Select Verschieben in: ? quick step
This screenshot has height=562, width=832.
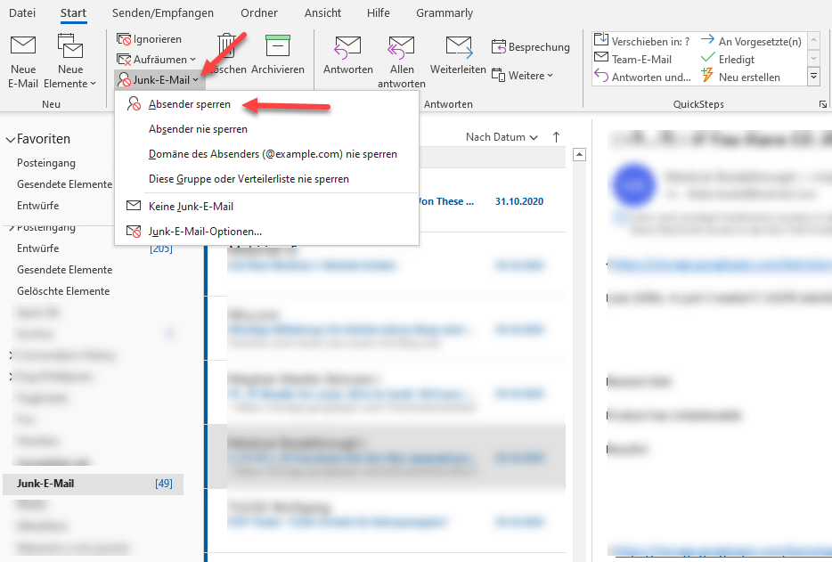[642, 41]
